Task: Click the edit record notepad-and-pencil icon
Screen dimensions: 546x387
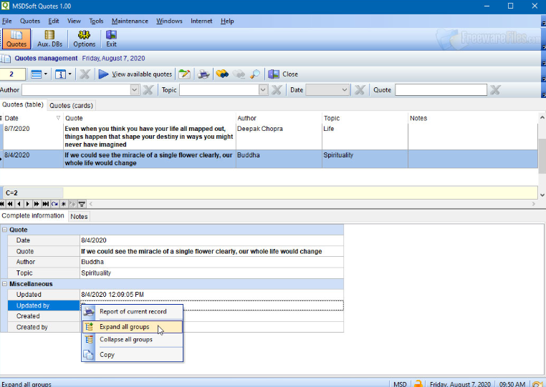Action: (x=184, y=74)
